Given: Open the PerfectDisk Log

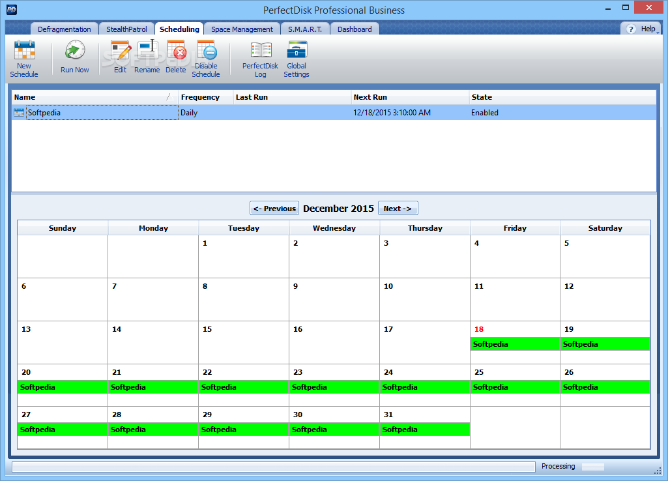Looking at the screenshot, I should coord(260,59).
